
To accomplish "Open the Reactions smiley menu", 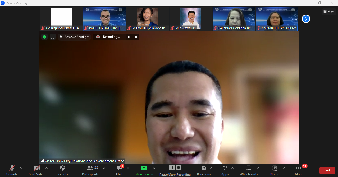I will (204, 170).
